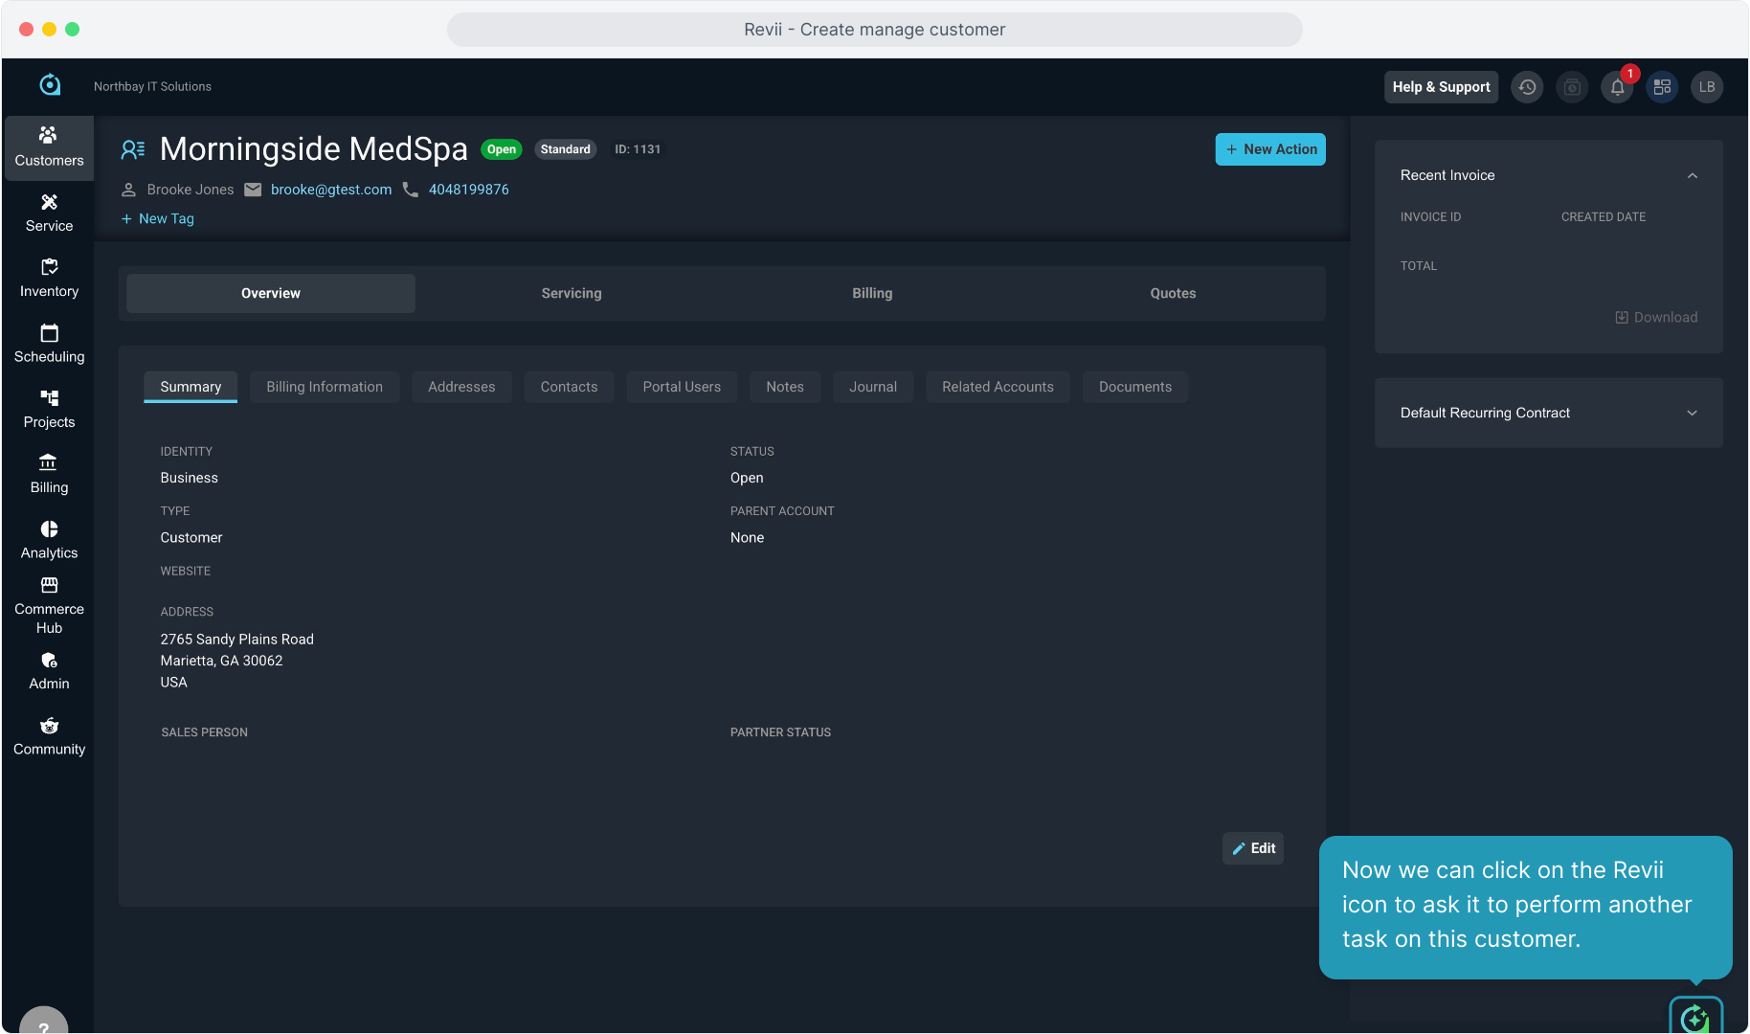Image resolution: width=1750 pixels, height=1034 pixels.
Task: Select the Billing Information sub-tab
Action: tap(324, 387)
